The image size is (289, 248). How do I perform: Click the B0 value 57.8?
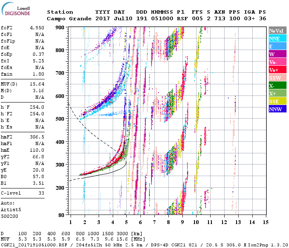[38, 177]
